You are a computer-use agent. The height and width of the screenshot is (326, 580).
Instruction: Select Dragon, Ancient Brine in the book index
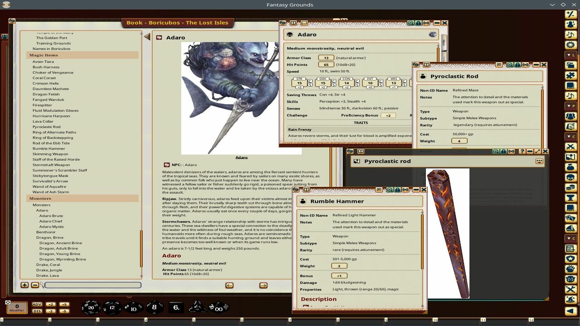click(x=60, y=243)
